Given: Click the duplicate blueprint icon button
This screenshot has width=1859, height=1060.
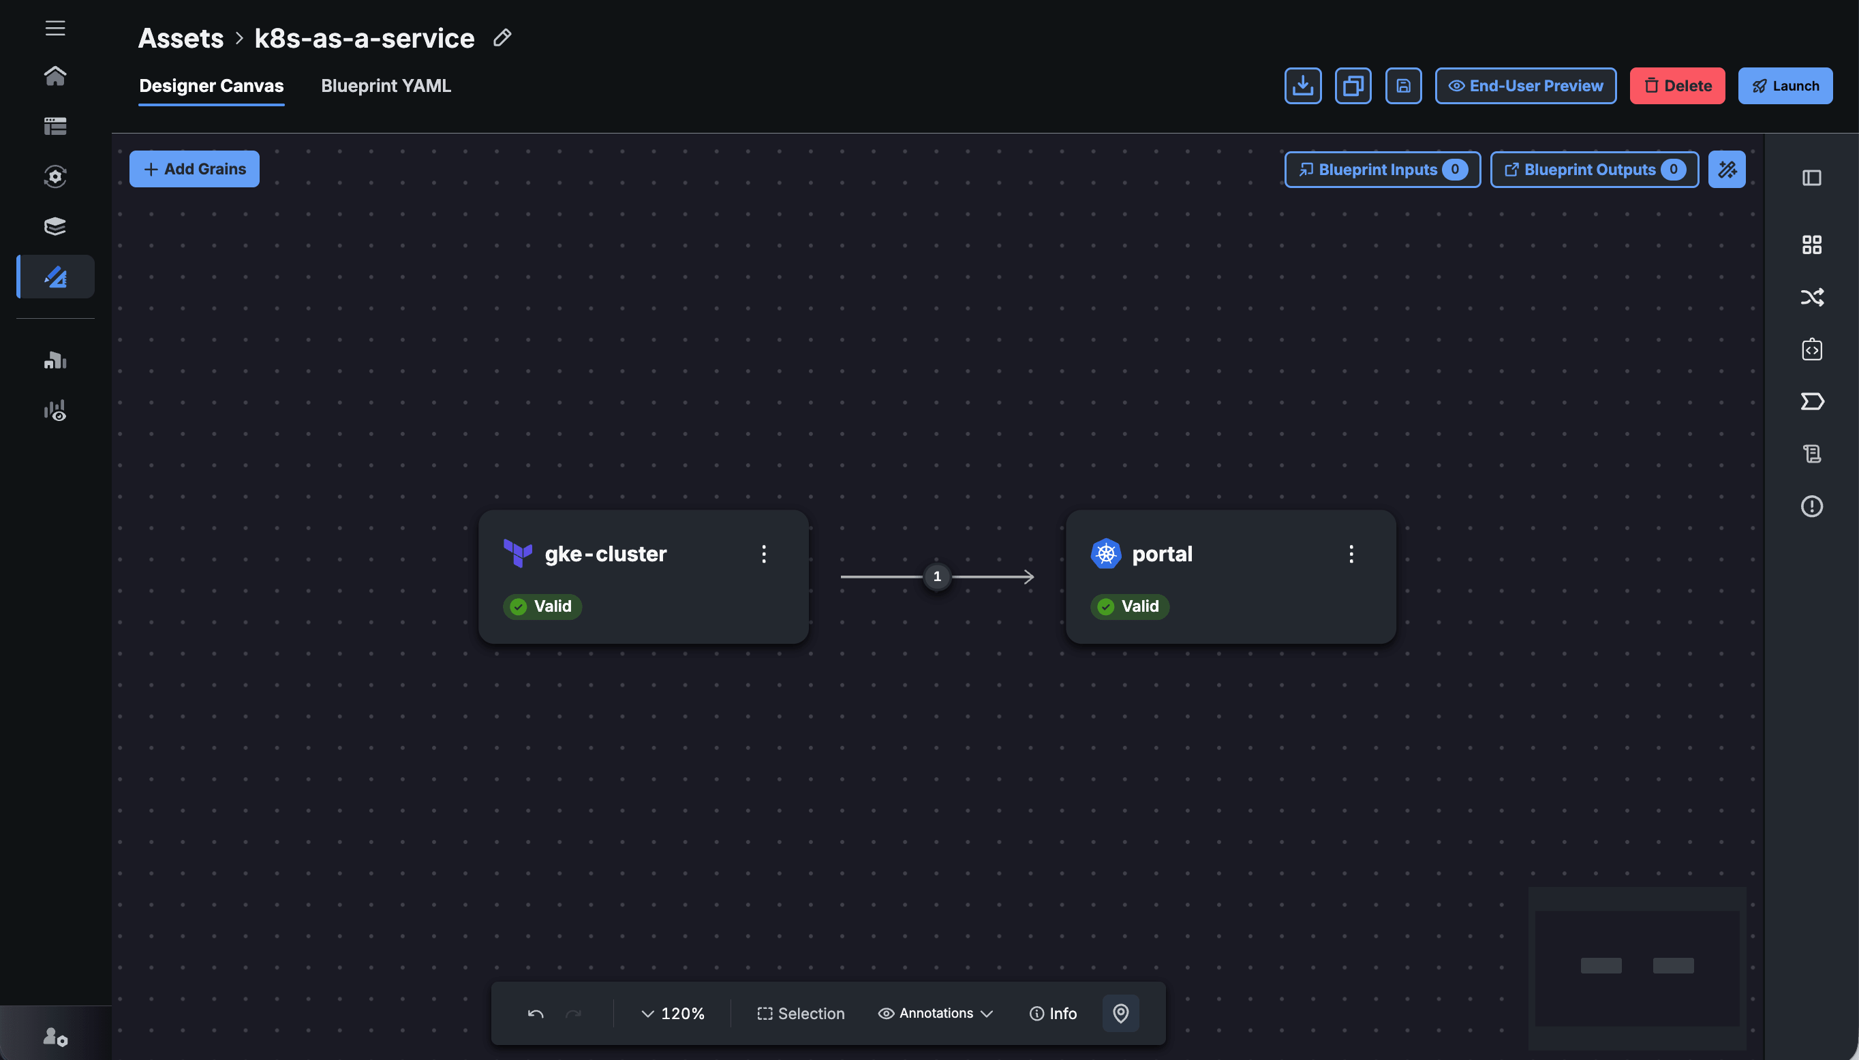Looking at the screenshot, I should pyautogui.click(x=1353, y=86).
